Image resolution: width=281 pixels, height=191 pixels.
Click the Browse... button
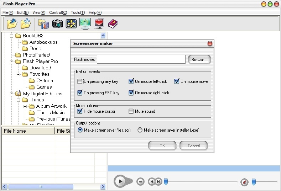click(x=199, y=60)
